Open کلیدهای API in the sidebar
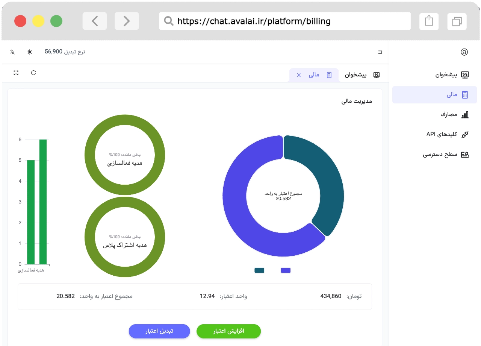Image resolution: width=481 pixels, height=346 pixels. click(x=434, y=134)
